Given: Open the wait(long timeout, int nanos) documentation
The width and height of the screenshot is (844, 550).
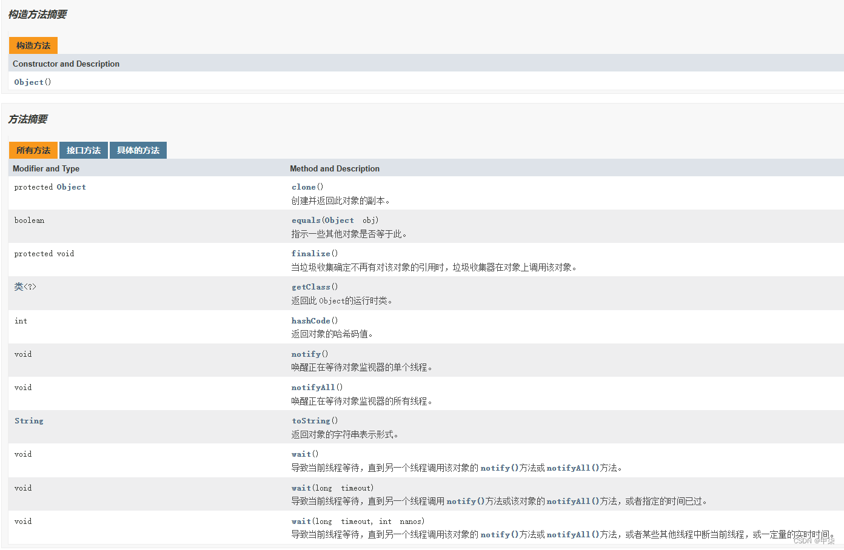Looking at the screenshot, I should coord(301,521).
